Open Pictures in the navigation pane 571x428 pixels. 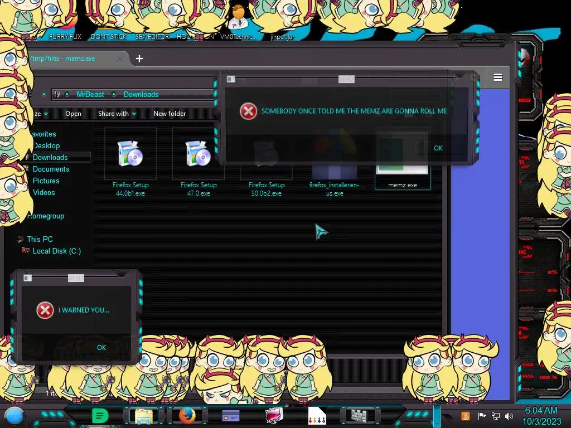click(46, 181)
